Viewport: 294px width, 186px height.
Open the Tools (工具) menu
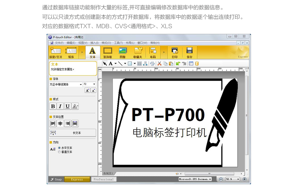(x=118, y=43)
